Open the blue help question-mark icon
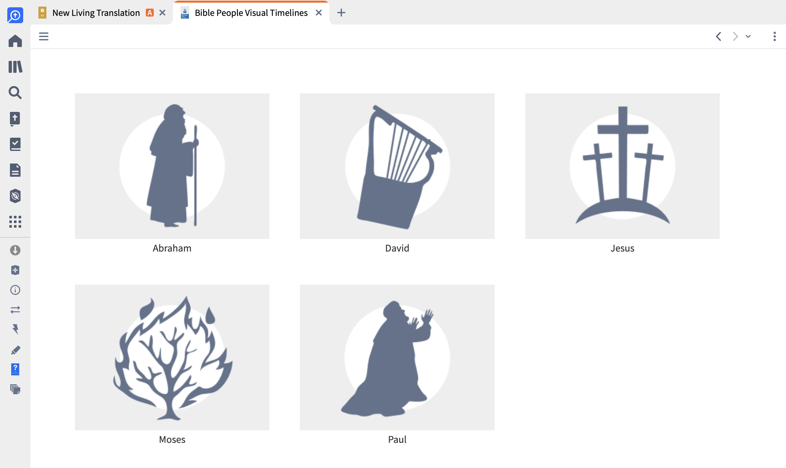 click(15, 369)
